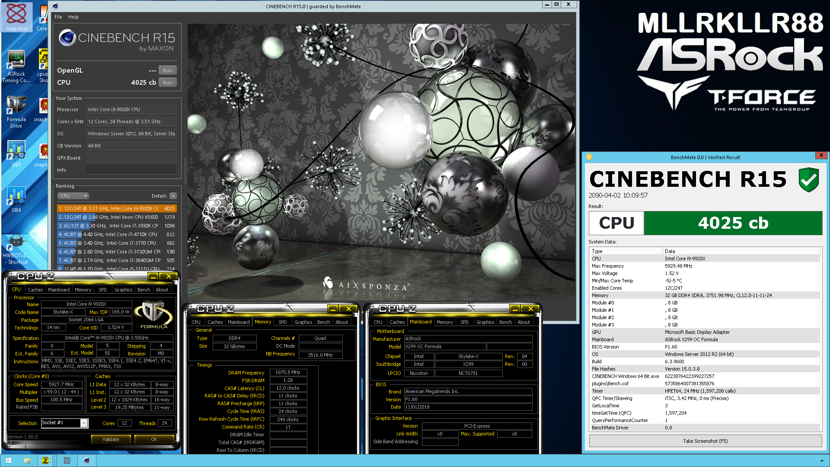Click Max Frequency row in BenchMate table
The height and width of the screenshot is (467, 830).
click(x=705, y=266)
